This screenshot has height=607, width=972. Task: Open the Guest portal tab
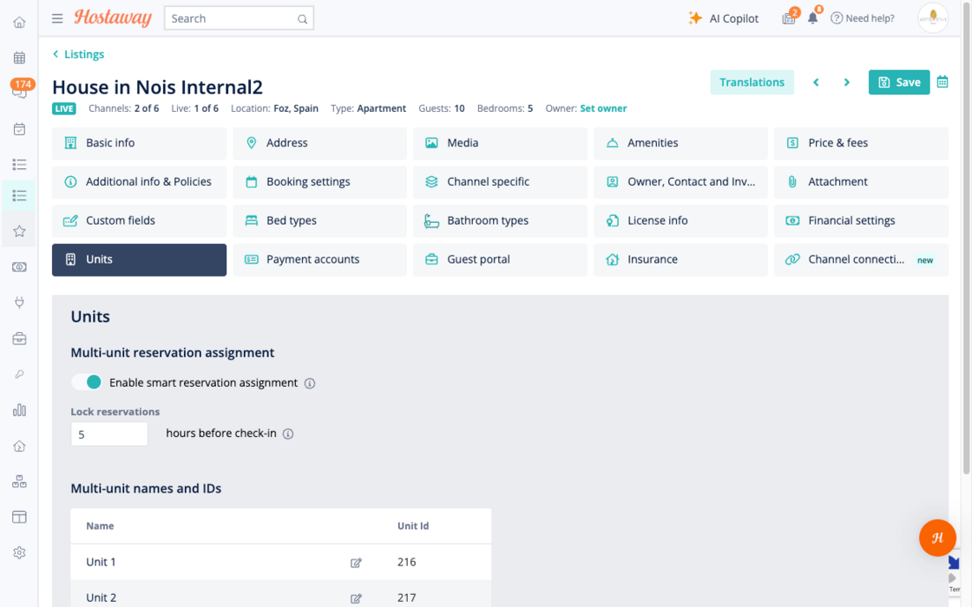[500, 259]
